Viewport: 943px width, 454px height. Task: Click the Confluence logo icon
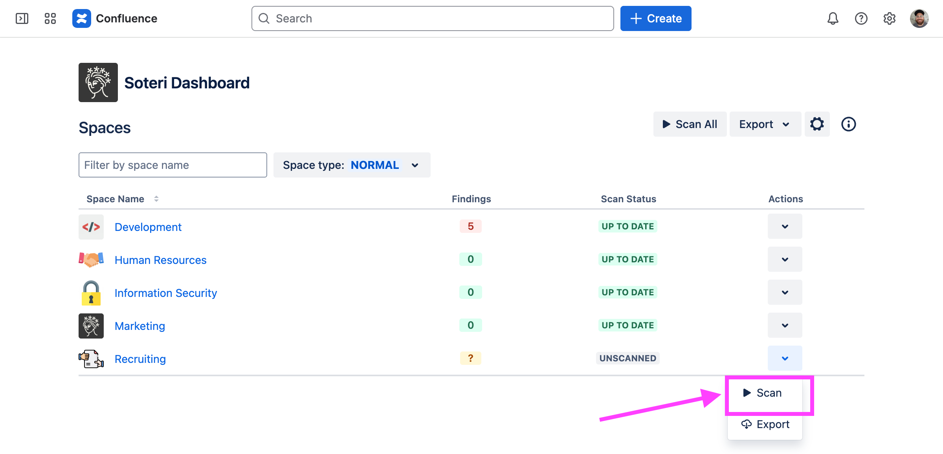click(82, 18)
